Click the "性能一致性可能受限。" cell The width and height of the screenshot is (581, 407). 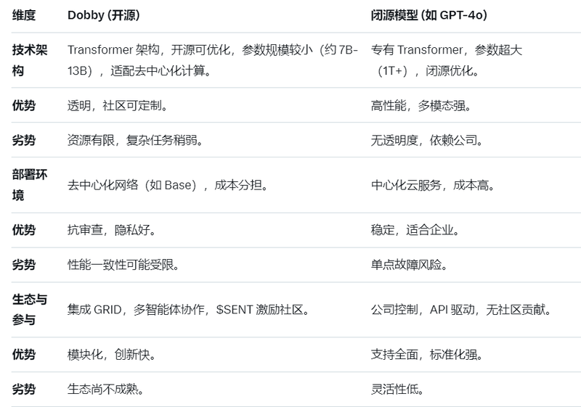(123, 265)
